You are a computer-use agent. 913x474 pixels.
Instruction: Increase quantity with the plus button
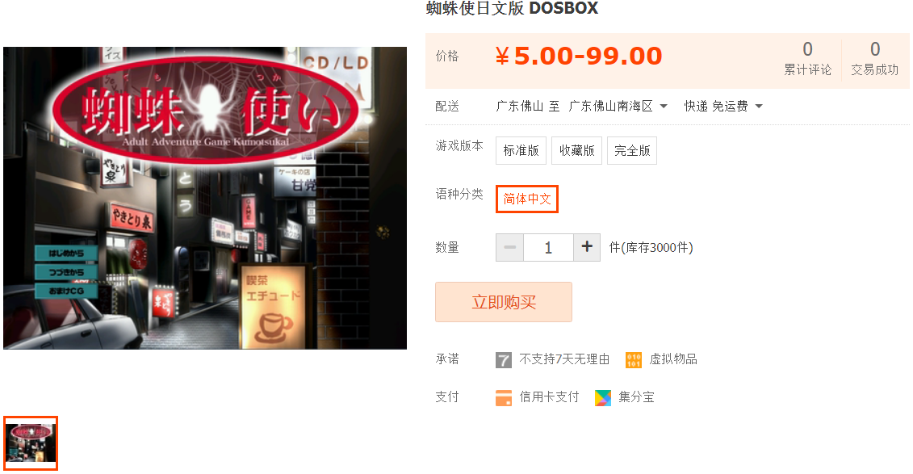[587, 247]
